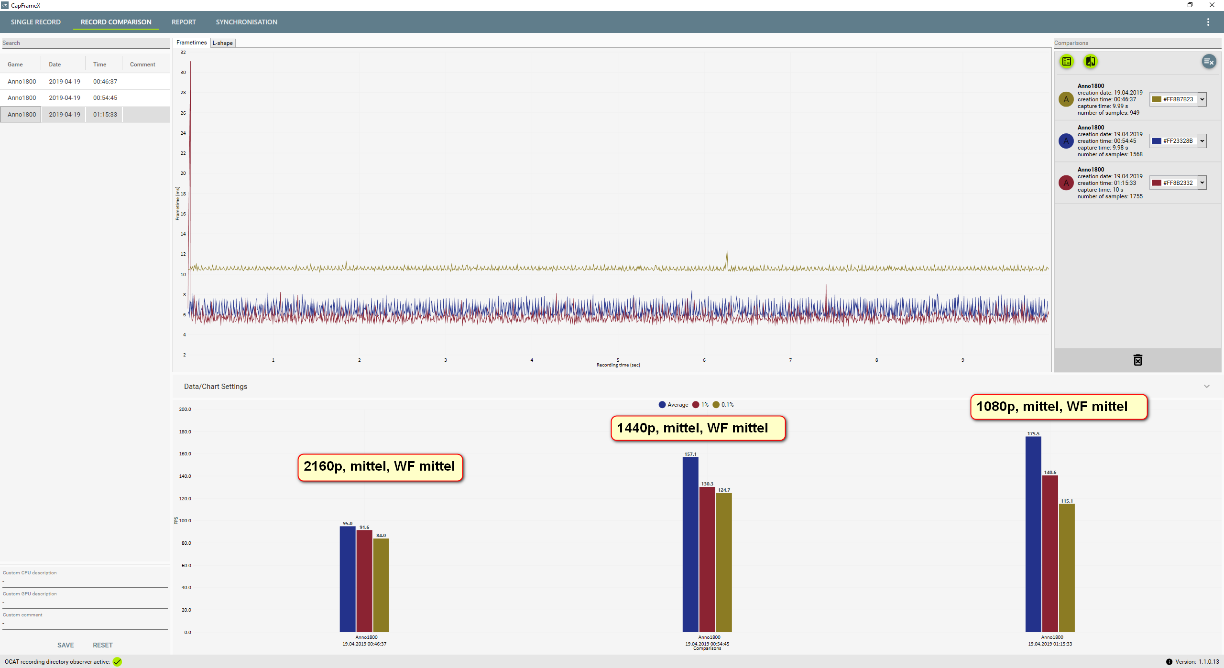Click the red 'A' avatar for 01:15:33 record
The width and height of the screenshot is (1224, 668).
tap(1066, 183)
